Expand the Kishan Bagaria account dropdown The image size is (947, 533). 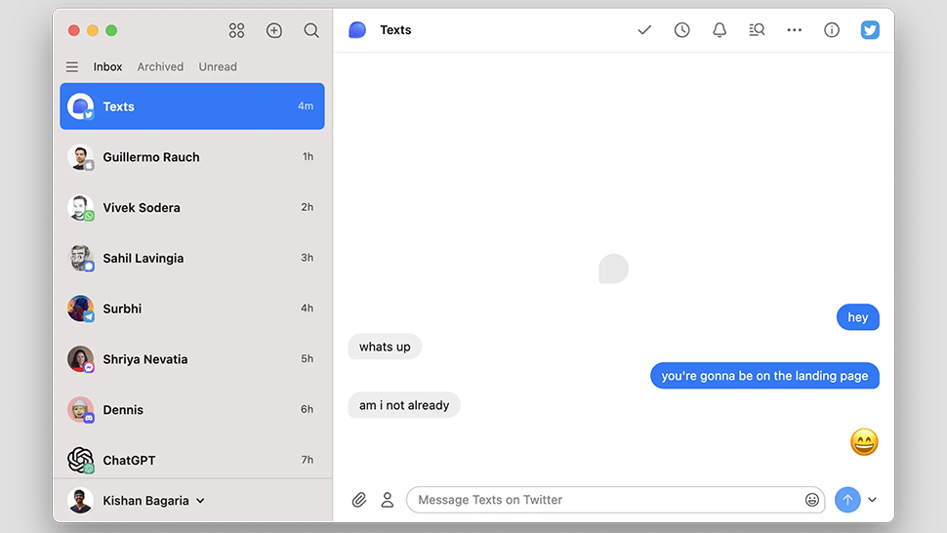click(200, 501)
